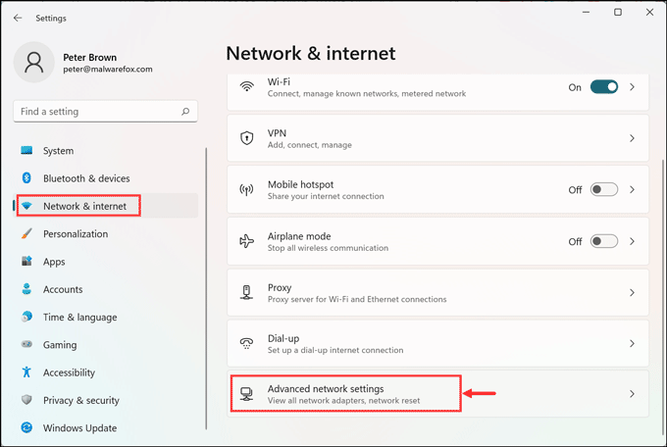Screen dimensions: 667x447
Task: Select Network & internet in sidebar
Action: tap(84, 206)
